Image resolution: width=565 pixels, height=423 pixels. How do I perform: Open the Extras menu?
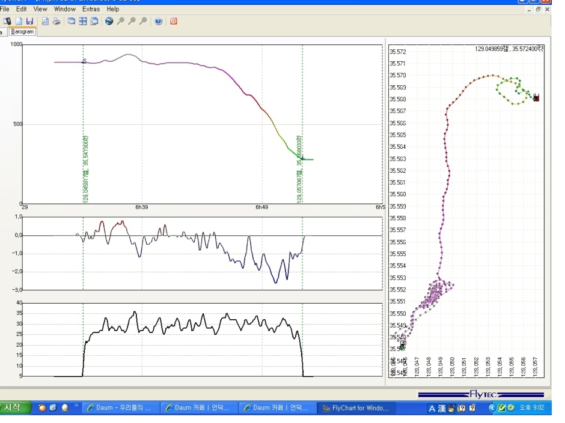tap(91, 9)
